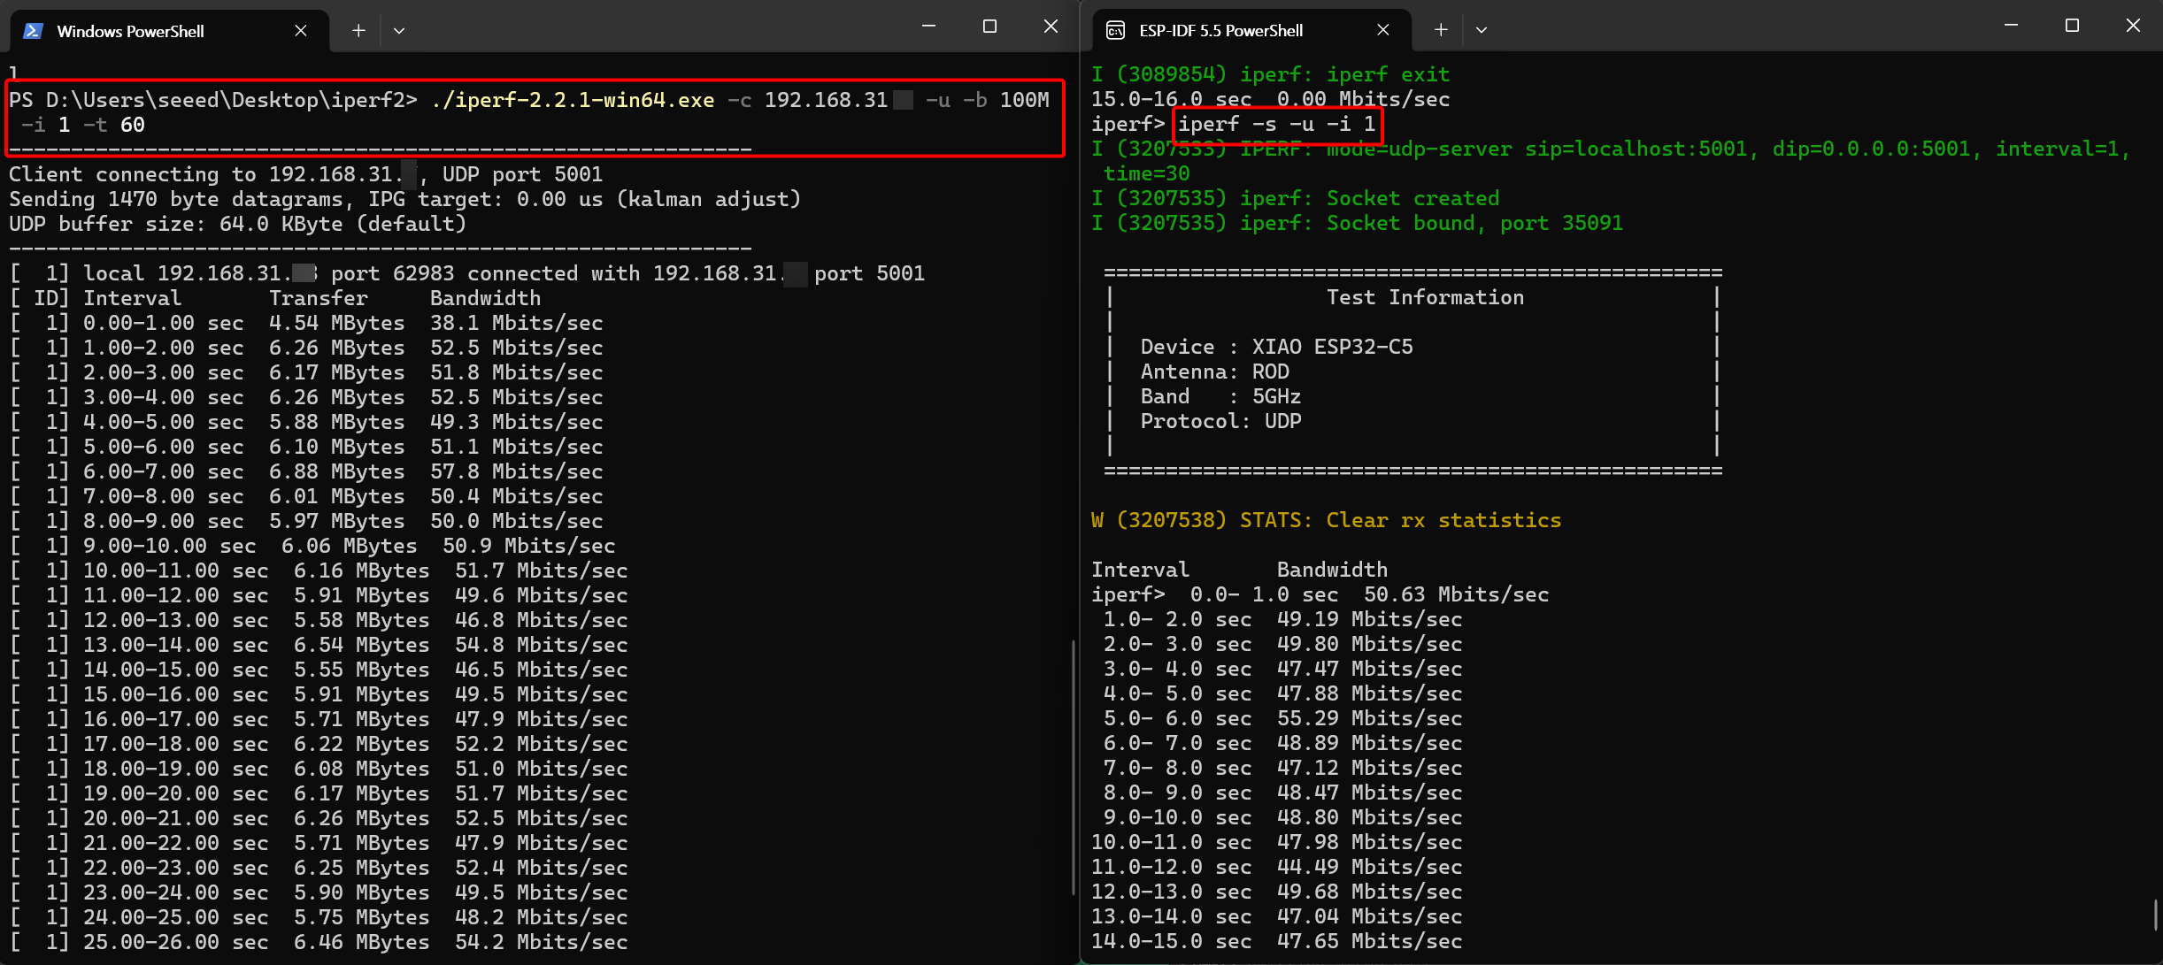Close the ESP-IDF 5.5 PowerShell tab
This screenshot has height=965, width=2163.
coord(1383,31)
